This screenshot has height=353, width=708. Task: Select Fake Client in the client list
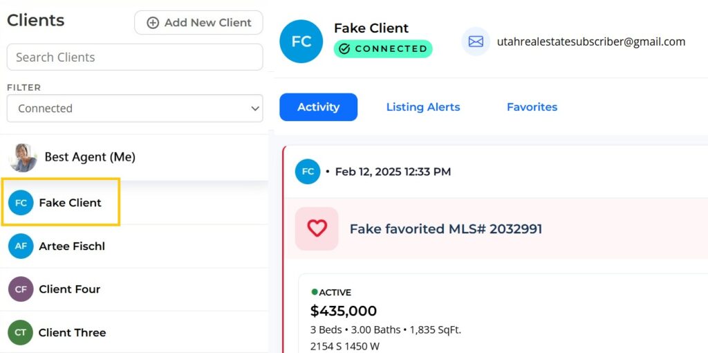click(70, 203)
